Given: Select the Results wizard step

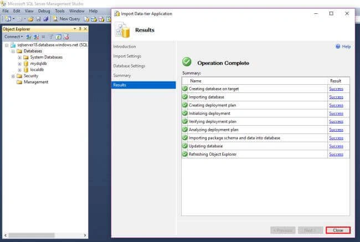Looking at the screenshot, I should pyautogui.click(x=143, y=85).
